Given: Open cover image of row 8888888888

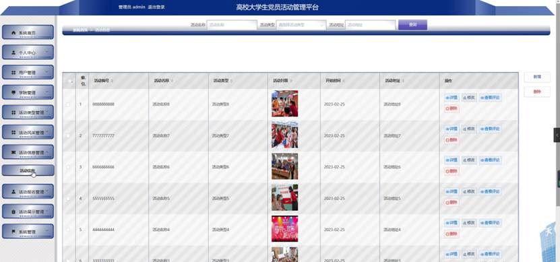Looking at the screenshot, I should click(x=284, y=104).
